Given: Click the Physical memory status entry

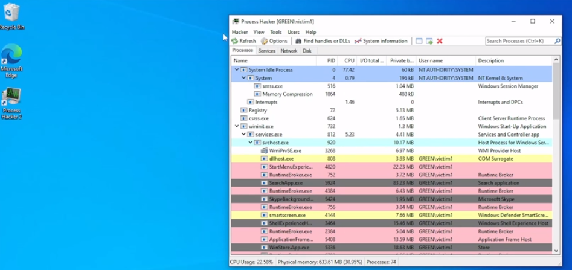Looking at the screenshot, I should 320,262.
